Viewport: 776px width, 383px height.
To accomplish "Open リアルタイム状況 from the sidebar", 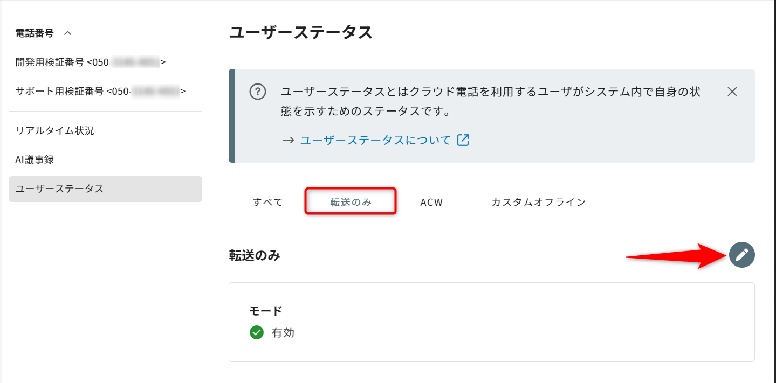I will pos(55,130).
